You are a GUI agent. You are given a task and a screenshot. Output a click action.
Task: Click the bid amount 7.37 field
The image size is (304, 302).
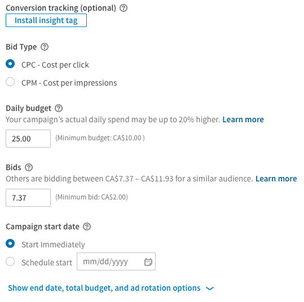28,198
